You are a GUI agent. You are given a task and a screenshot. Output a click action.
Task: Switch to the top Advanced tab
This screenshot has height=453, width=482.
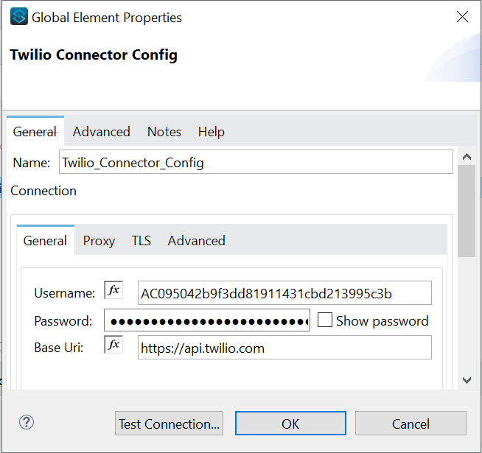(102, 132)
